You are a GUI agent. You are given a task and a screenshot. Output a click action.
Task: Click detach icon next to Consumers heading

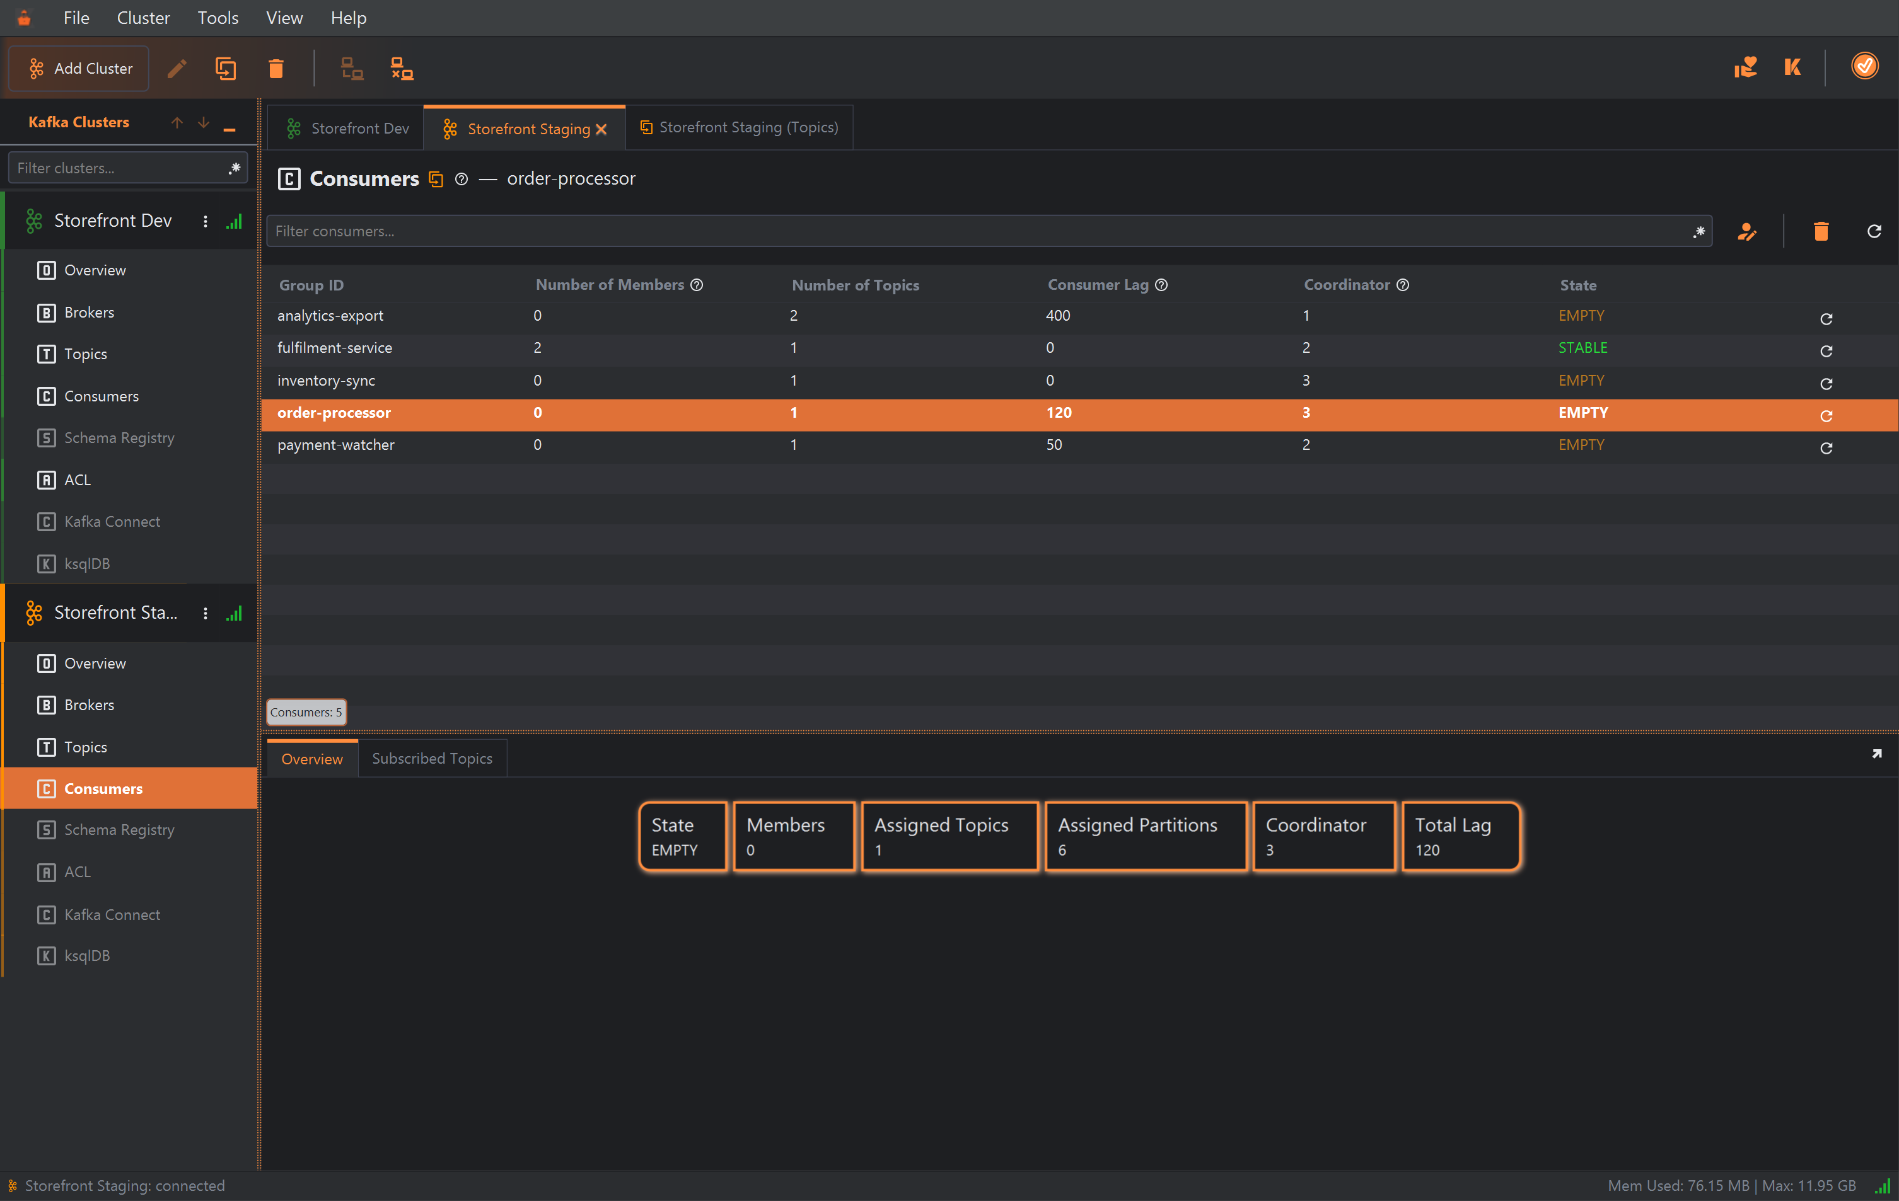pos(436,179)
